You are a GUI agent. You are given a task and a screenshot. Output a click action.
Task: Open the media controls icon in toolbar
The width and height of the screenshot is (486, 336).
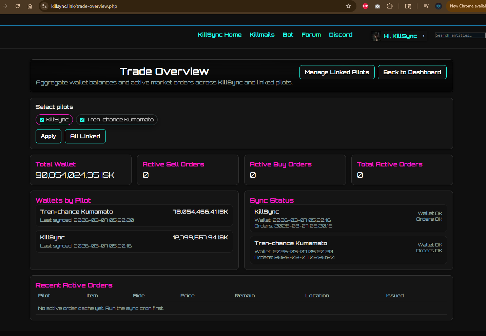click(x=426, y=6)
